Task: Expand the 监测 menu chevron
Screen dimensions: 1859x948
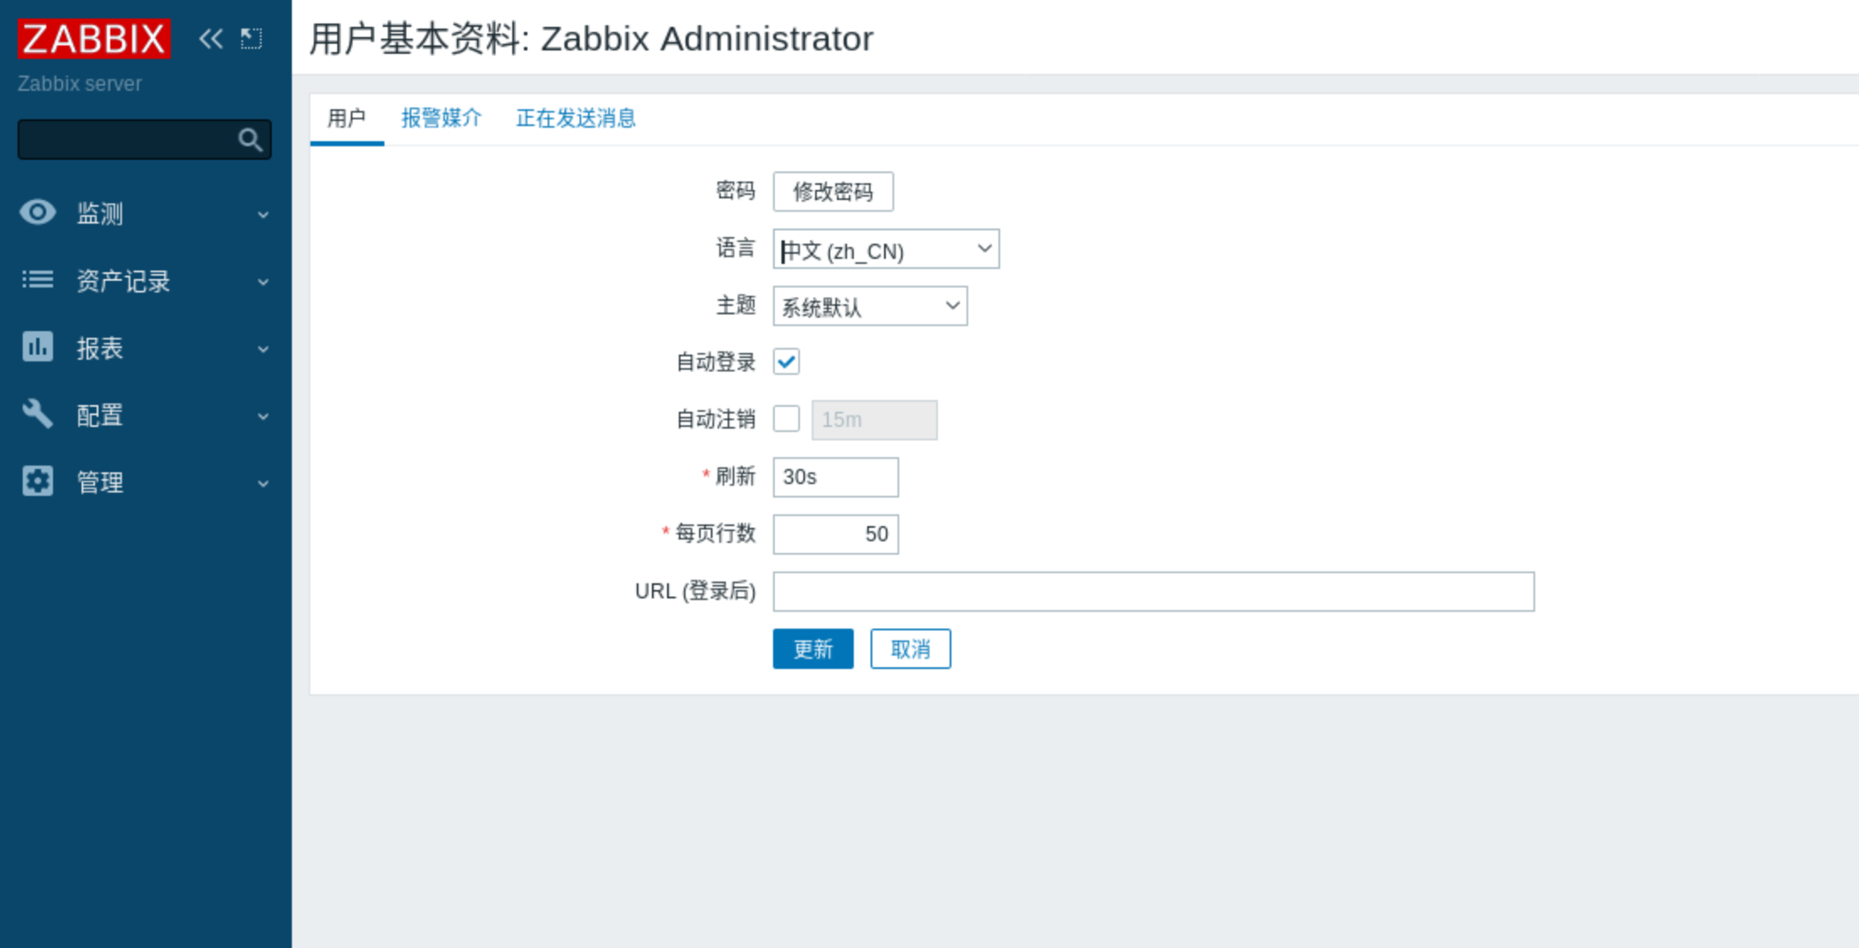Action: [263, 214]
